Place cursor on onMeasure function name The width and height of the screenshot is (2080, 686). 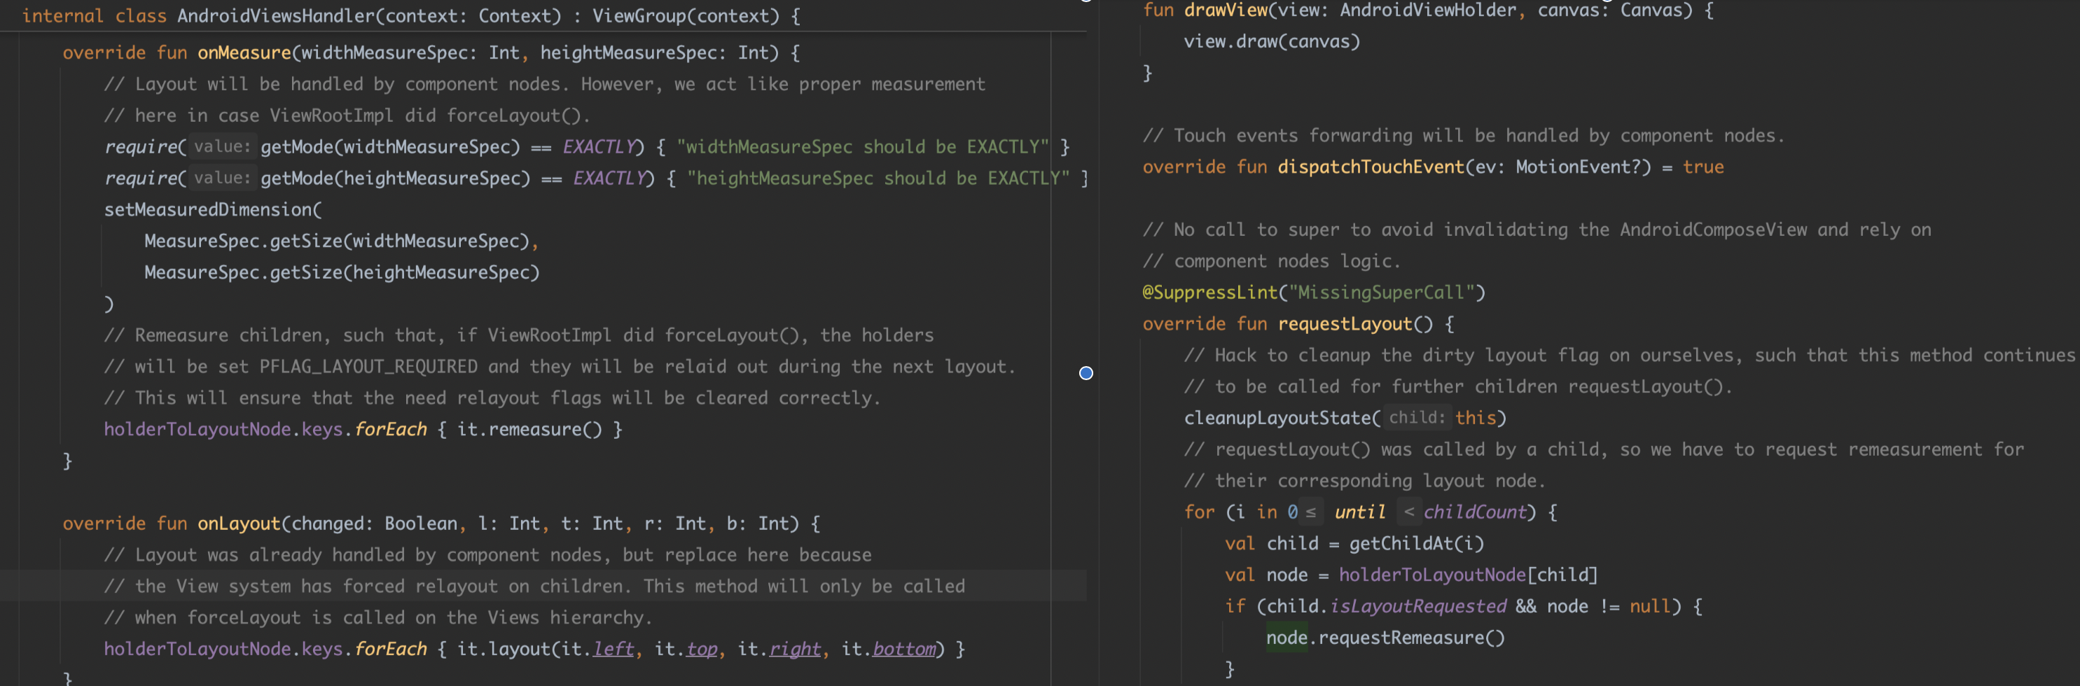[244, 52]
